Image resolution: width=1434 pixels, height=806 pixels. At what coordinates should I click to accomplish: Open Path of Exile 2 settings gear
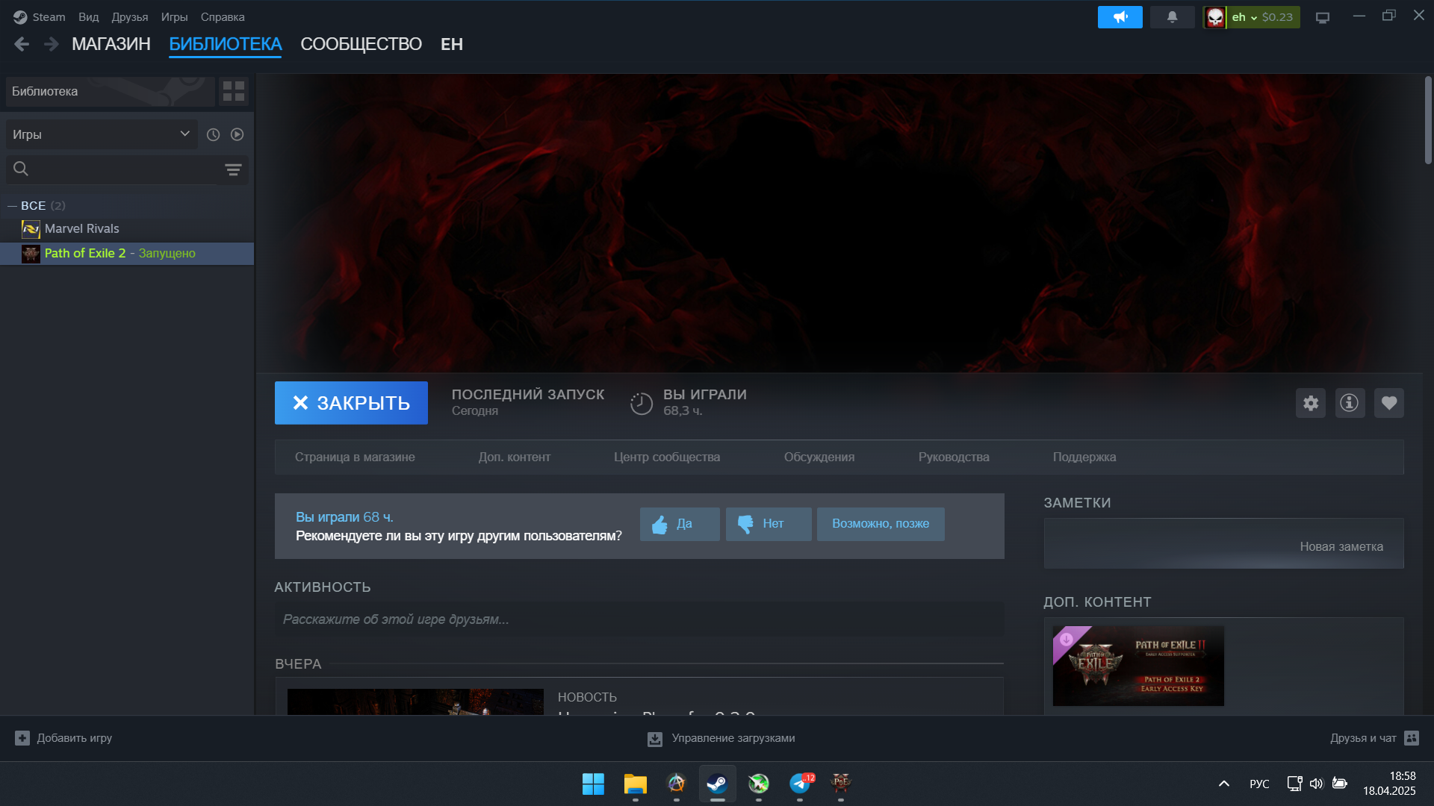click(1311, 403)
